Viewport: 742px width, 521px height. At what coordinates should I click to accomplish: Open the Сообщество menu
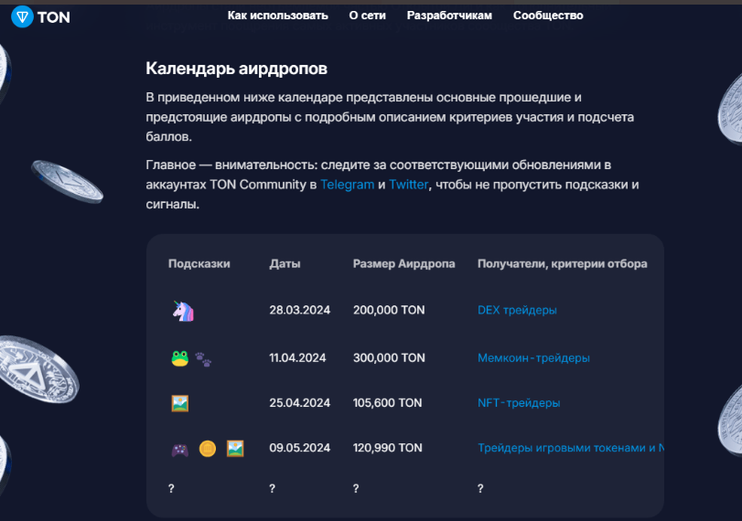[548, 16]
